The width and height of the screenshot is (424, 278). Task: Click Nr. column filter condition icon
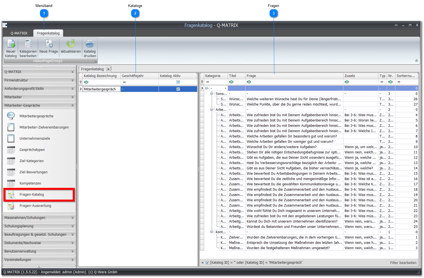390,82
